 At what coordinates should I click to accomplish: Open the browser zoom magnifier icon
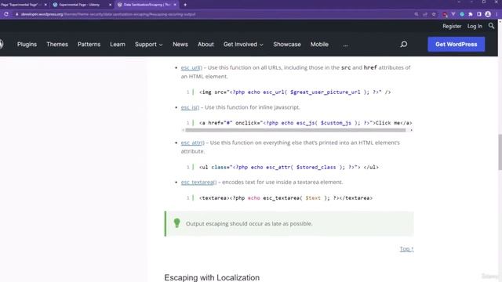(x=417, y=14)
